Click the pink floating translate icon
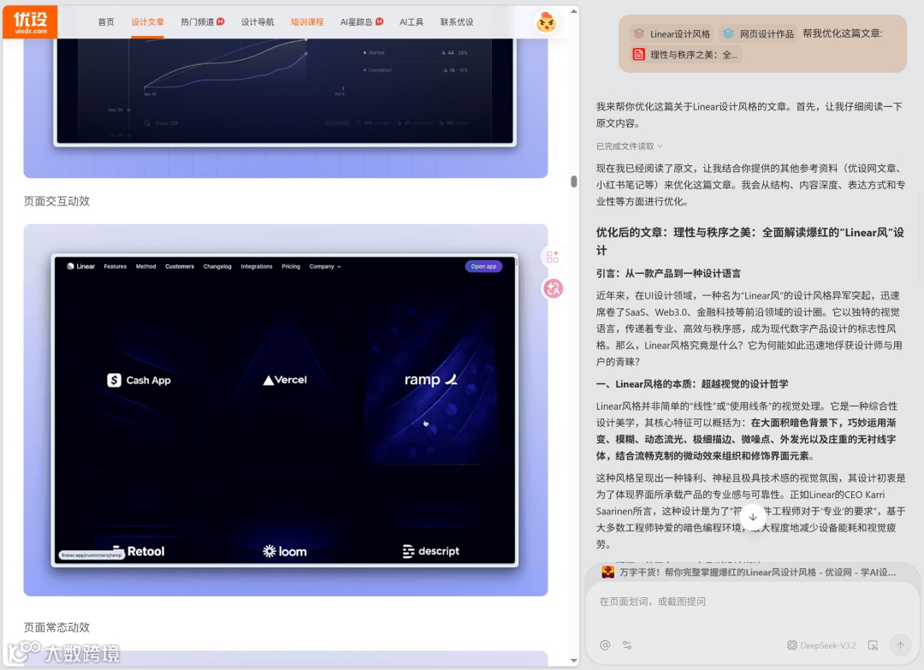This screenshot has height=670, width=924. pyautogui.click(x=553, y=288)
